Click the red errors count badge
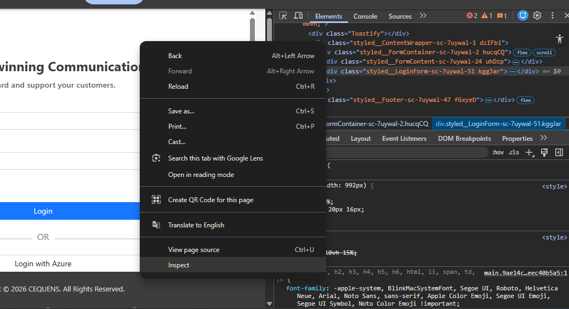The height and width of the screenshot is (309, 569). click(472, 15)
